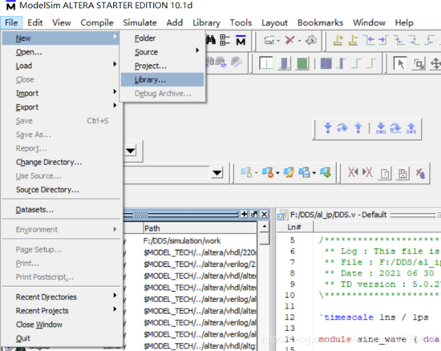
Task: Click the first Step Into down-arrow icon
Action: 328,128
